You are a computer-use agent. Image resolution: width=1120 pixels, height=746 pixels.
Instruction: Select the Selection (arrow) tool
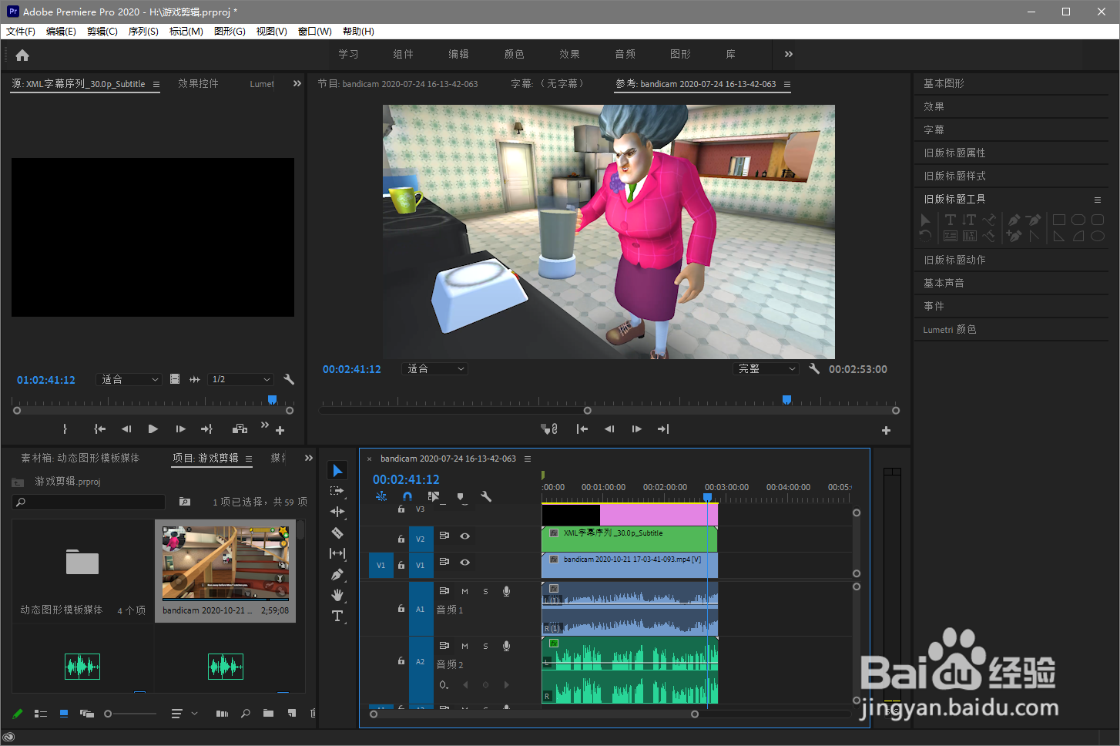[337, 470]
